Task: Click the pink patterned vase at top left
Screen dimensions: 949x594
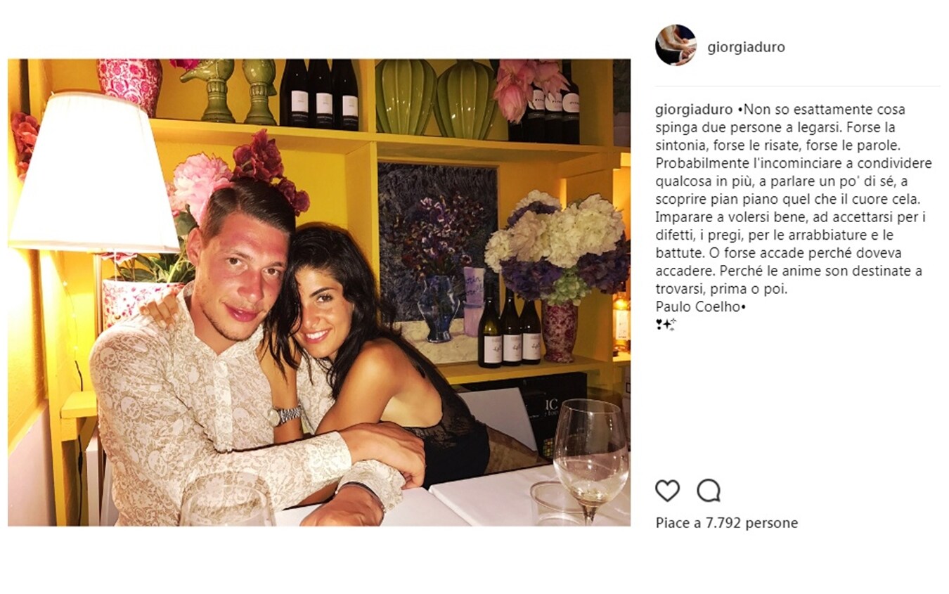Action: pos(129,86)
